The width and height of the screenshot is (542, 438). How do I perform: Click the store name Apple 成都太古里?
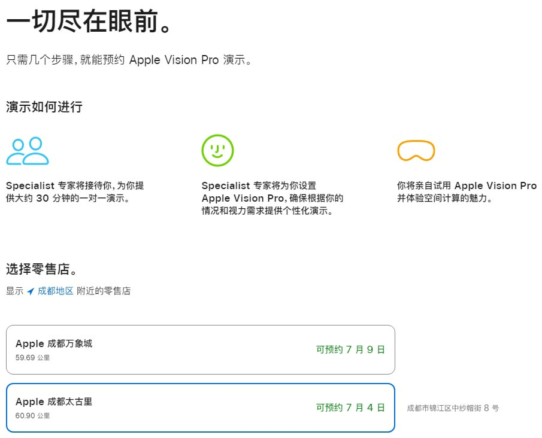point(53,401)
